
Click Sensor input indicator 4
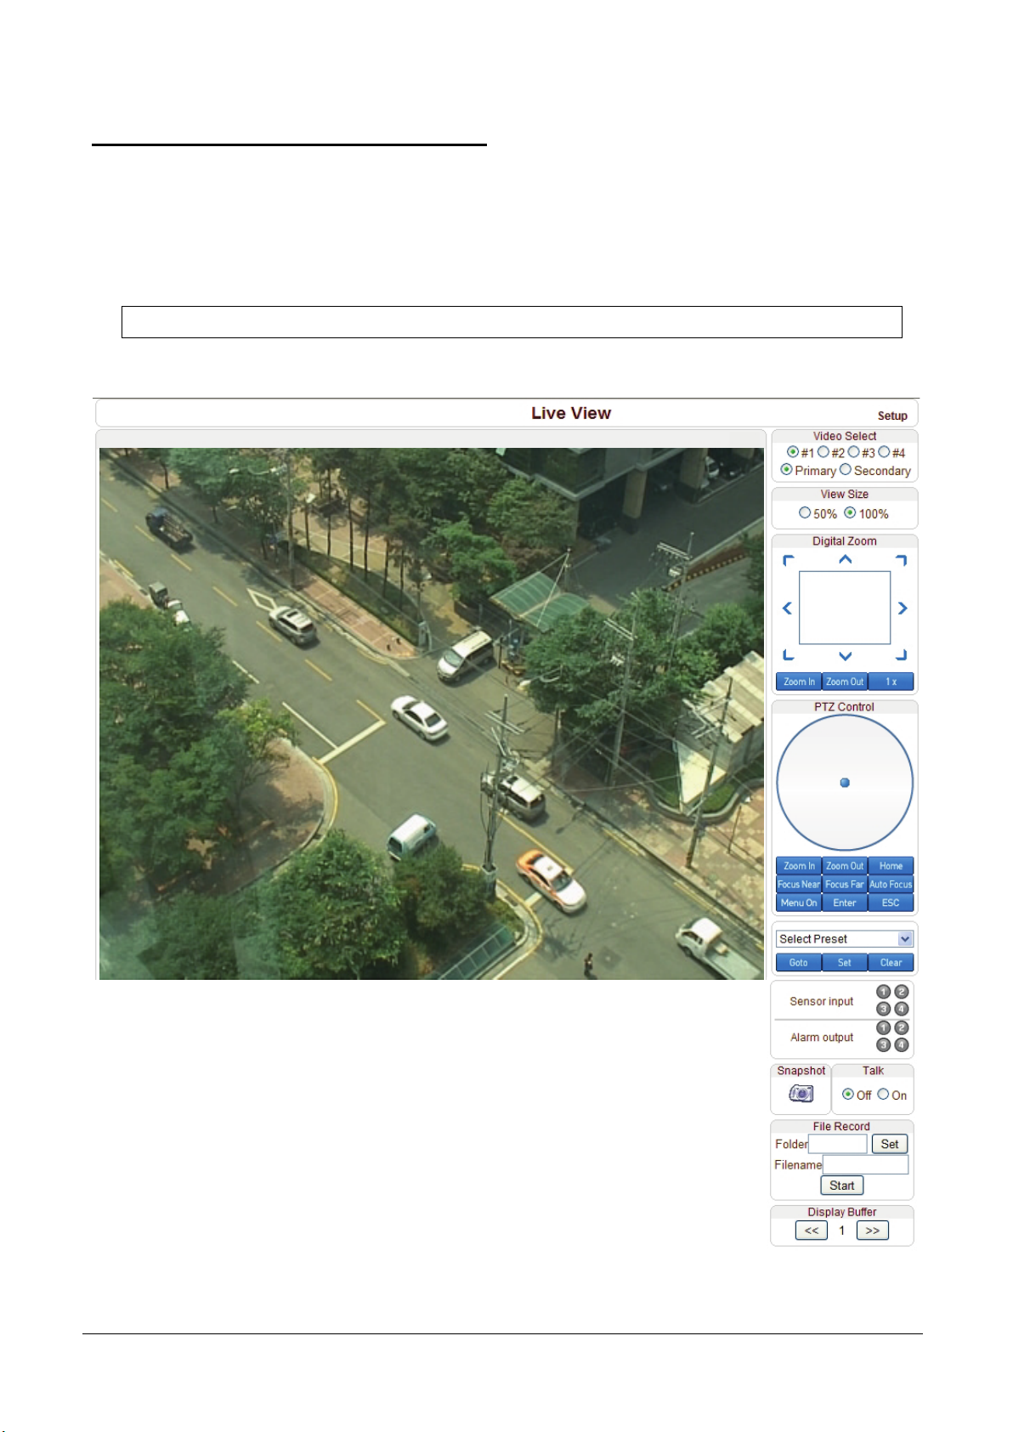pos(902,1010)
